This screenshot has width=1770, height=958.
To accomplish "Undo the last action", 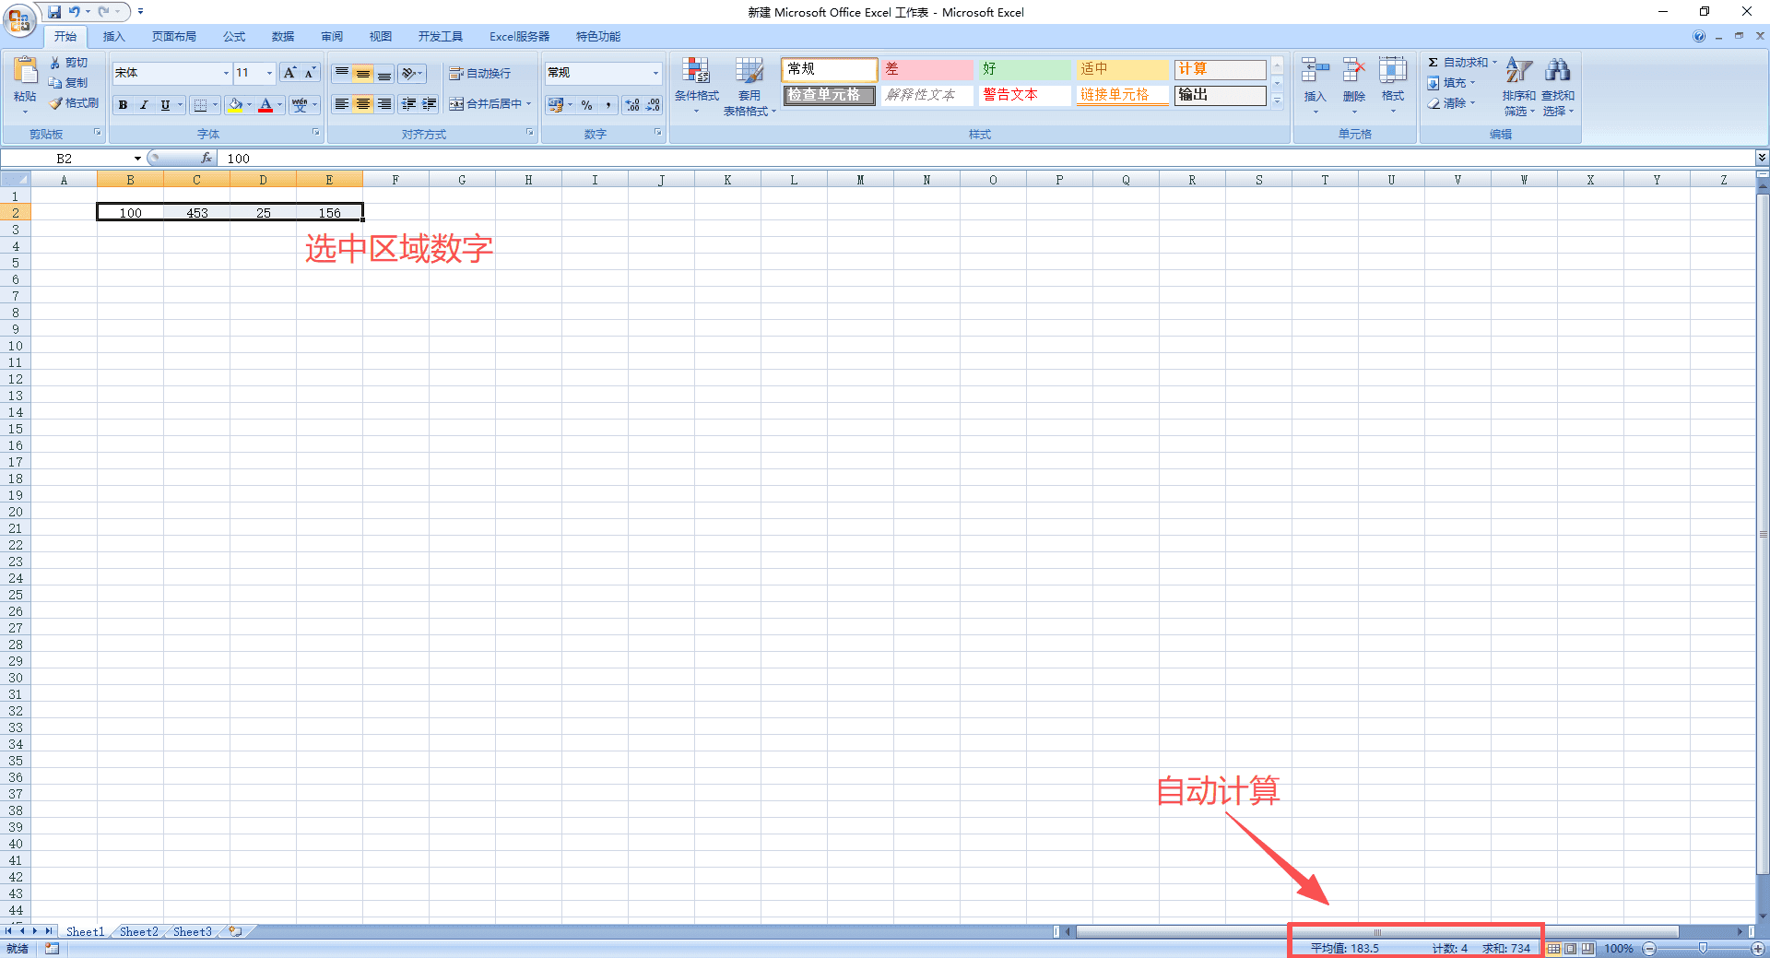I will tap(74, 12).
